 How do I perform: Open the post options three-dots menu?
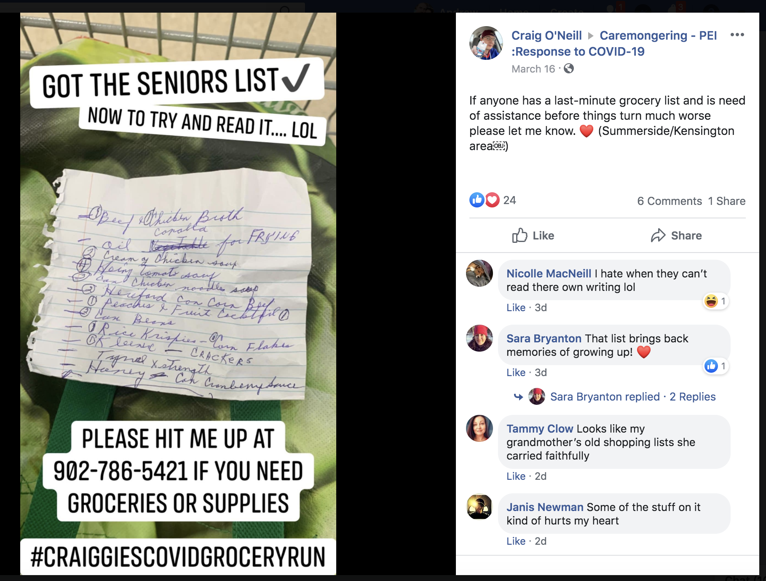click(737, 35)
